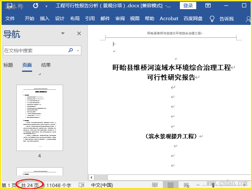
Task: Switch to Read Mode view icon
Action: point(155,185)
